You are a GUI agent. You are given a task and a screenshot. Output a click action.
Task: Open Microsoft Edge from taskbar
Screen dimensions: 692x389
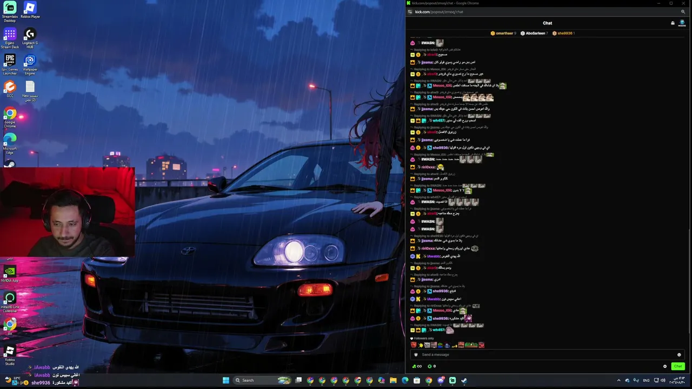(405, 380)
